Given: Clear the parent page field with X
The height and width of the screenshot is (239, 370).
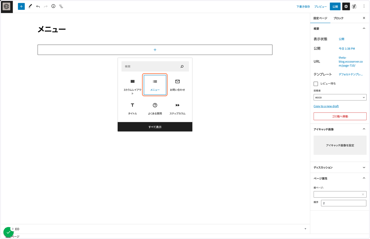Looking at the screenshot, I should pos(363,194).
